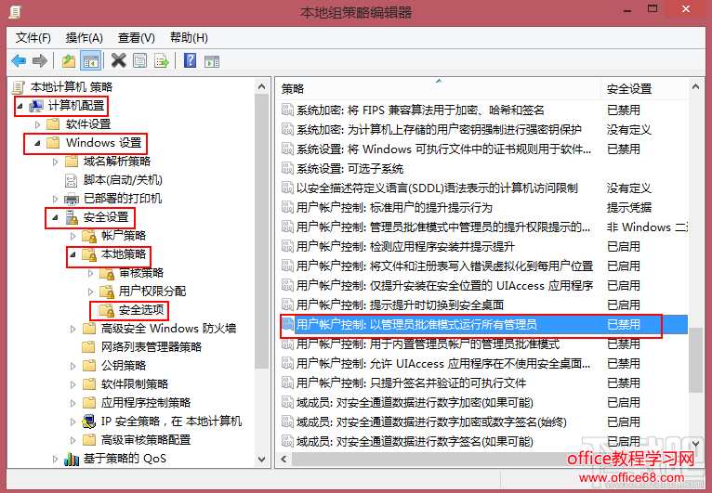
Task: Click the 安全设置 lock icon
Action: click(x=72, y=217)
